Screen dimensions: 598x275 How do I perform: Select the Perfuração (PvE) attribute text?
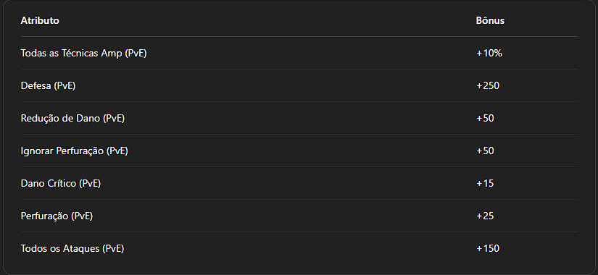tap(57, 216)
